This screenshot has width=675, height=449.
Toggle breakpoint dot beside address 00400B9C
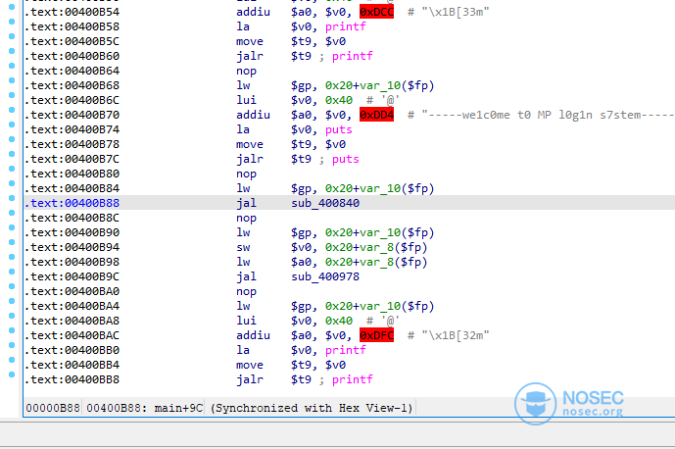tap(11, 276)
